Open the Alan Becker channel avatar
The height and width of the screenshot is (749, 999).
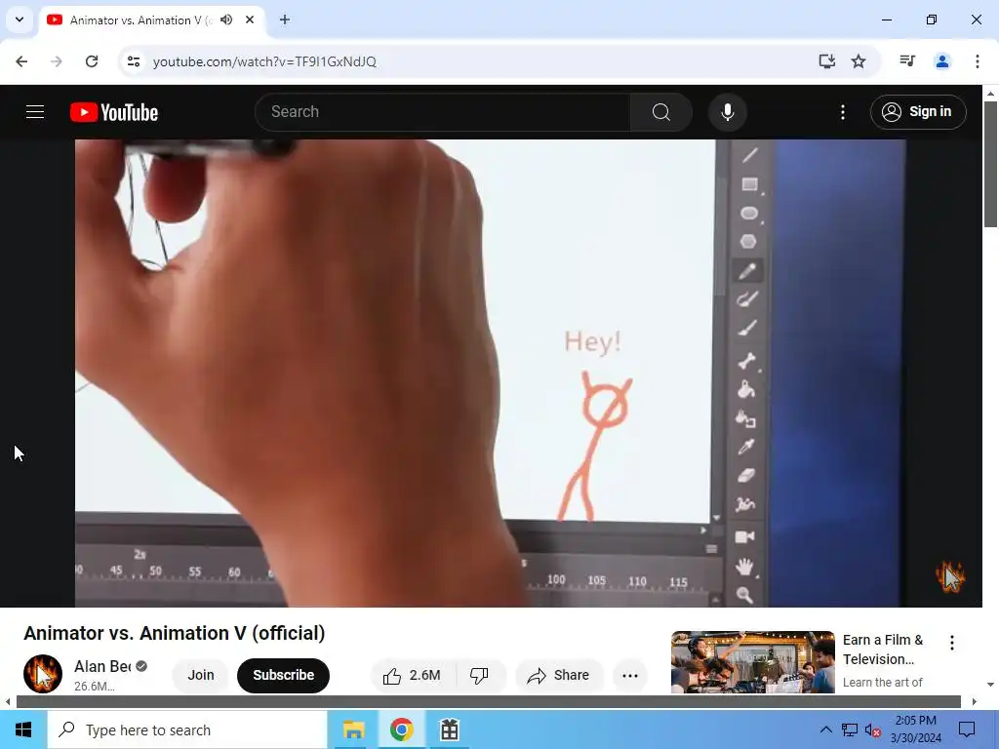click(x=43, y=674)
